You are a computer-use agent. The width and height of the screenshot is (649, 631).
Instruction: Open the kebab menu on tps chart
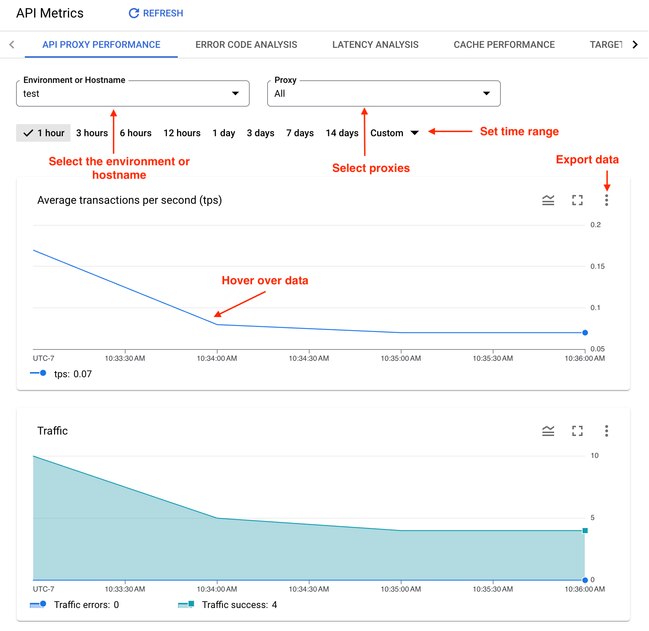(606, 200)
